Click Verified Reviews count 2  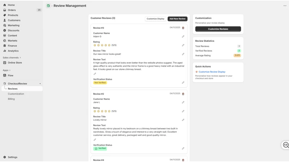click(x=239, y=51)
